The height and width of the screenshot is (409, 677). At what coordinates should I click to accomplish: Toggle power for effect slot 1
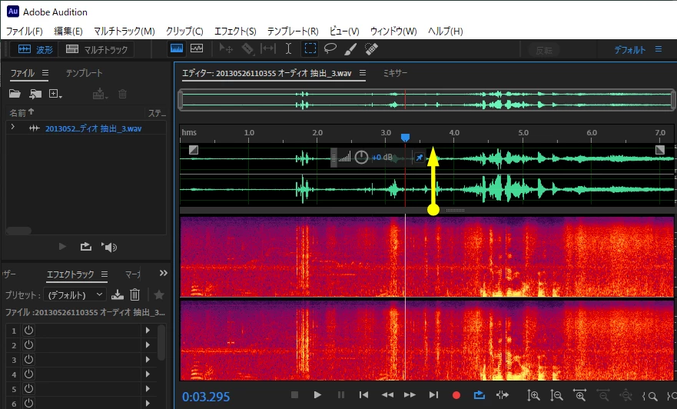[x=29, y=331]
